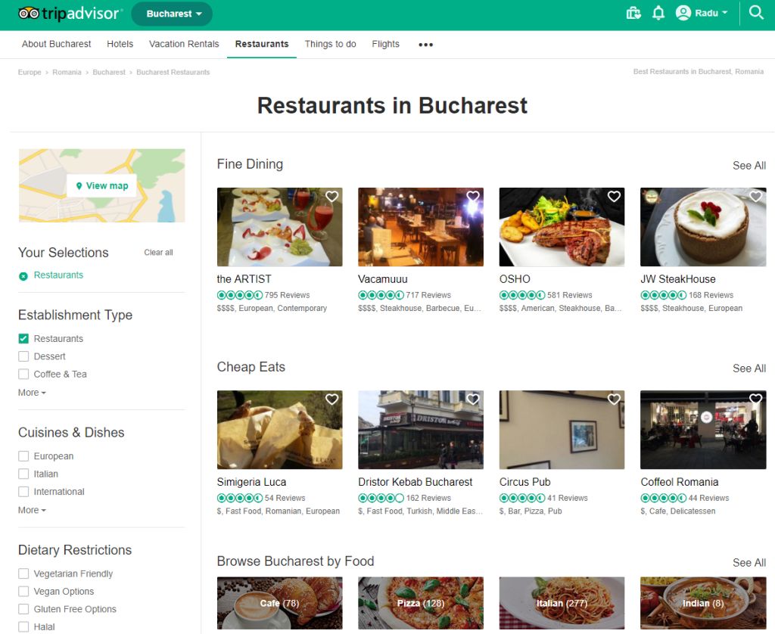Remove the Restaurants selection filter icon
The height and width of the screenshot is (634, 775).
point(23,276)
